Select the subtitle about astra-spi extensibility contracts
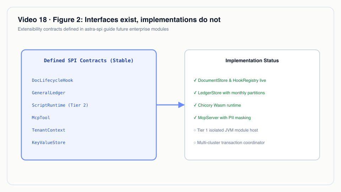Viewport: 341px width, 192px height. click(93, 29)
